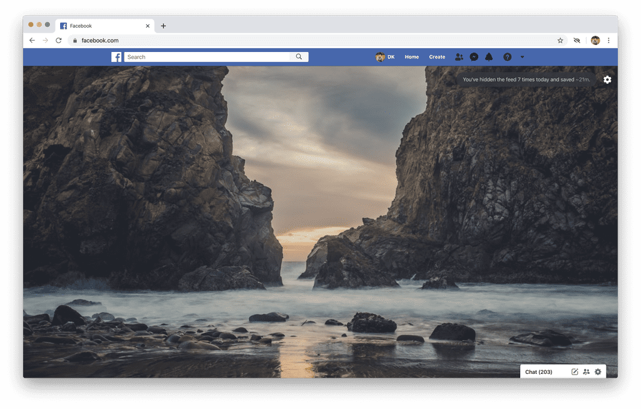Screen dimensions: 641x409
Task: Click the Home link
Action: click(x=412, y=57)
